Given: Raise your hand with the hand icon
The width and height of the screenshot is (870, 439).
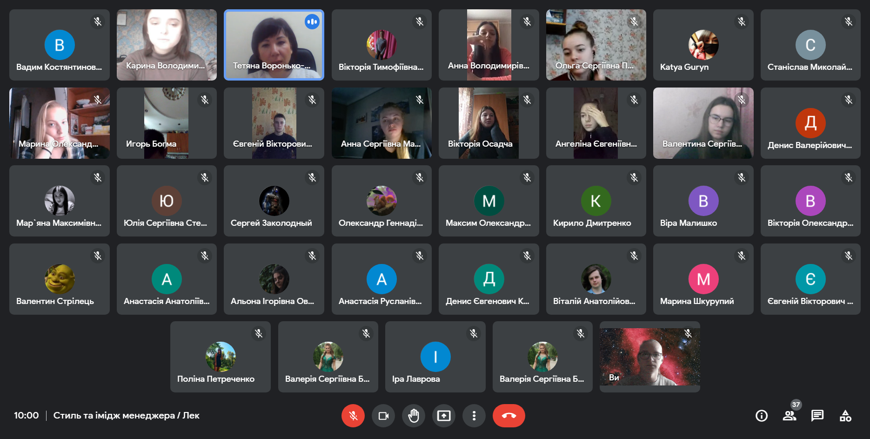Looking at the screenshot, I should pyautogui.click(x=414, y=416).
